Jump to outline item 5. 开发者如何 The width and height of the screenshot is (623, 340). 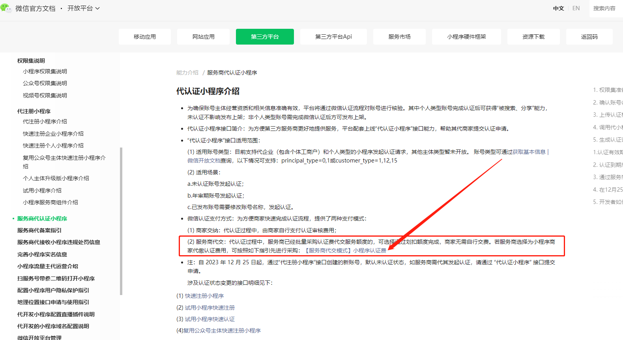tap(608, 202)
